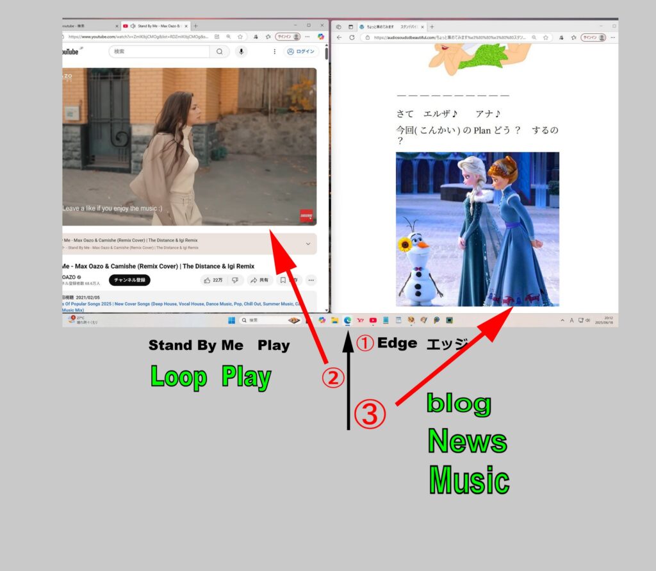Click the チャンネル登録 subscribe button
This screenshot has width=656, height=571.
click(129, 280)
